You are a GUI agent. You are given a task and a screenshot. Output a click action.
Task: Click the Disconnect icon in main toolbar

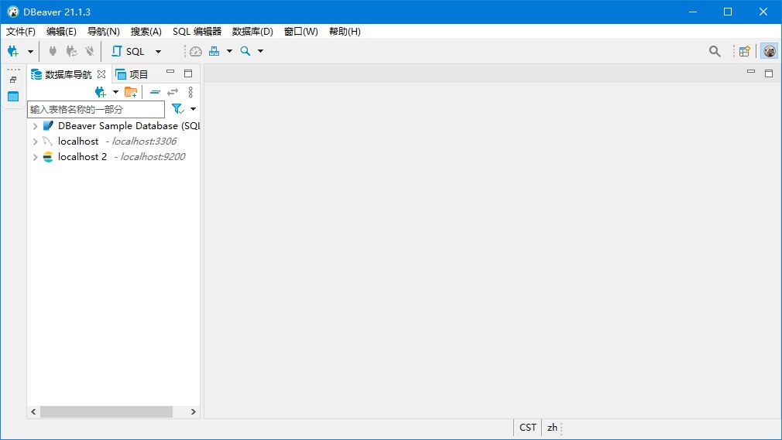point(90,51)
